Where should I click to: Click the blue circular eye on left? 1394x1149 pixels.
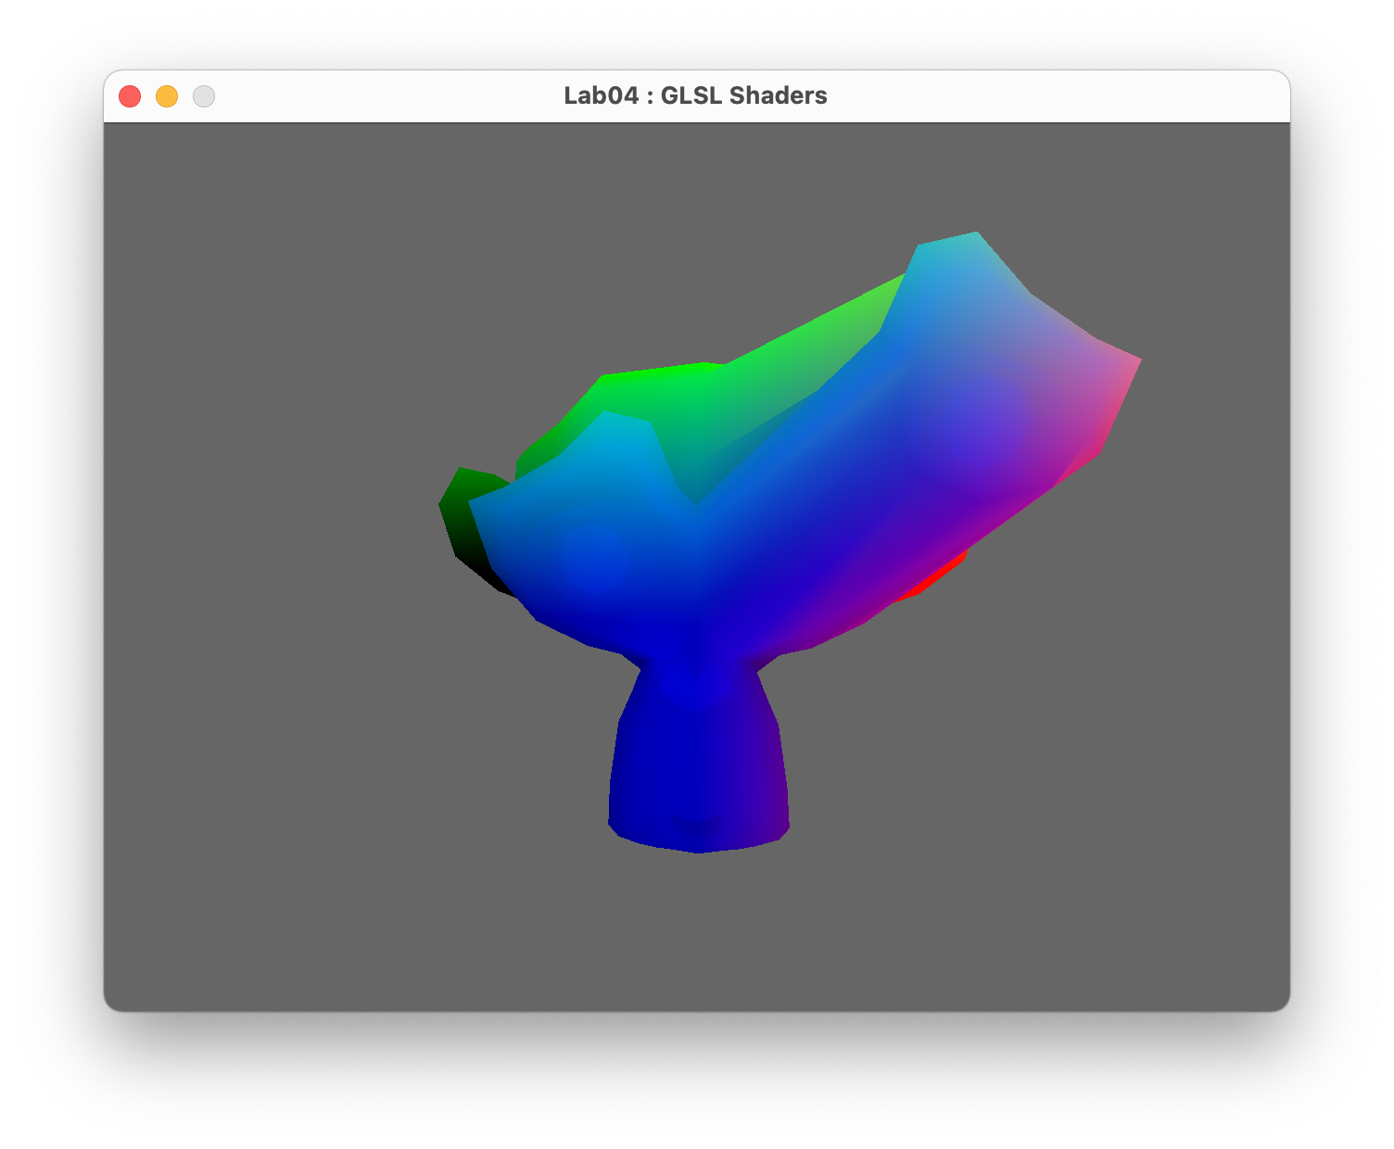595,558
